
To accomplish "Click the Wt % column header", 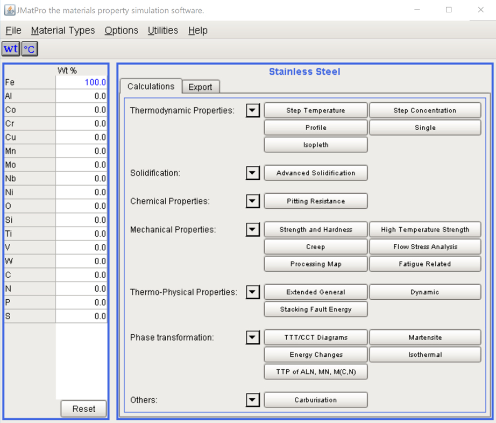I will (67, 70).
